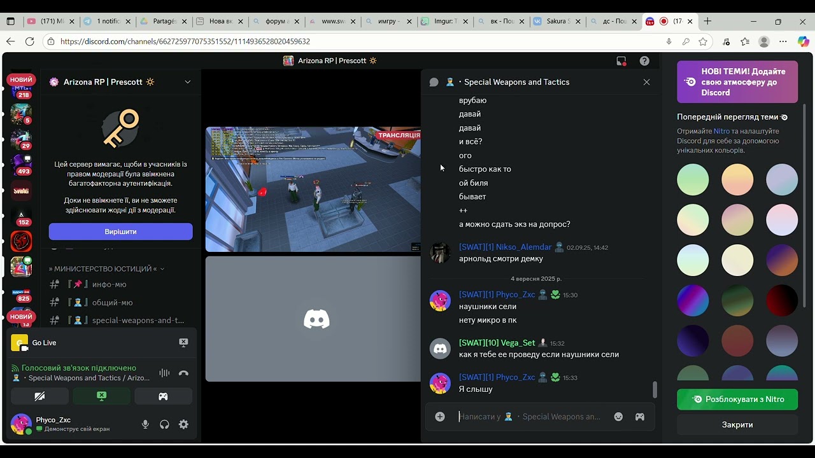815x458 pixels.
Task: Switch to Нова вк browser tab
Action: coord(220,21)
